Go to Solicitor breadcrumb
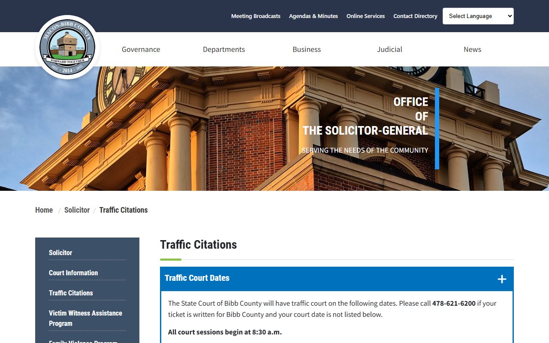This screenshot has width=549, height=343. pos(77,210)
